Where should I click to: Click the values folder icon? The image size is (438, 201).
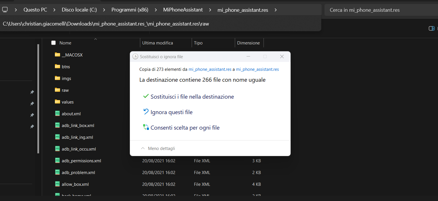(57, 102)
